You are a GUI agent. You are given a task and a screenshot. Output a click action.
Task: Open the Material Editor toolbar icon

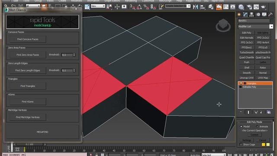click(241, 7)
